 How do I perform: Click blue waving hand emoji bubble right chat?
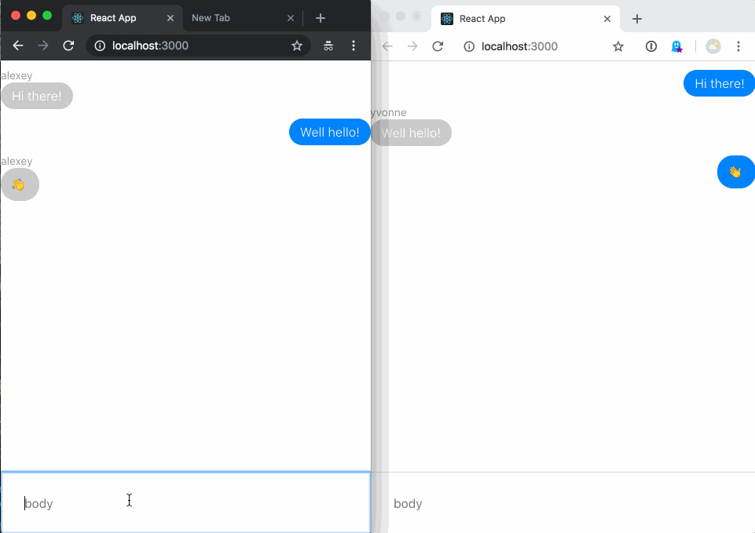coord(735,172)
